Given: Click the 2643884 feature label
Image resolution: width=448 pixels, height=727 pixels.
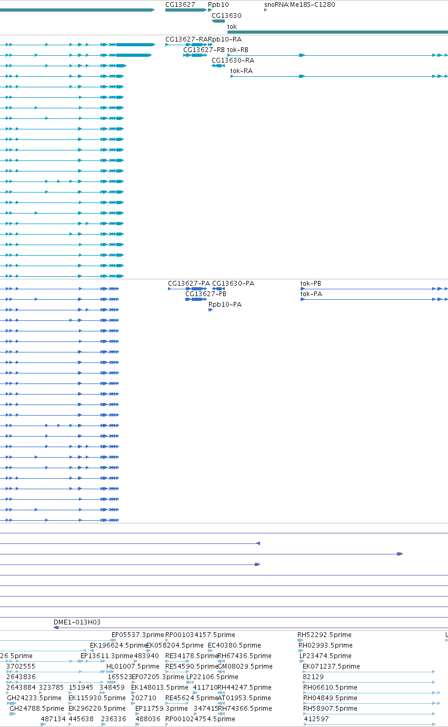Looking at the screenshot, I should (21, 687).
